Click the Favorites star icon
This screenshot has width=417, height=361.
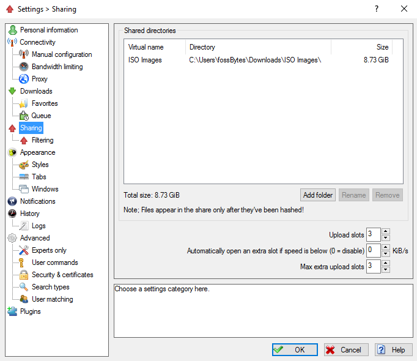pyautogui.click(x=24, y=103)
